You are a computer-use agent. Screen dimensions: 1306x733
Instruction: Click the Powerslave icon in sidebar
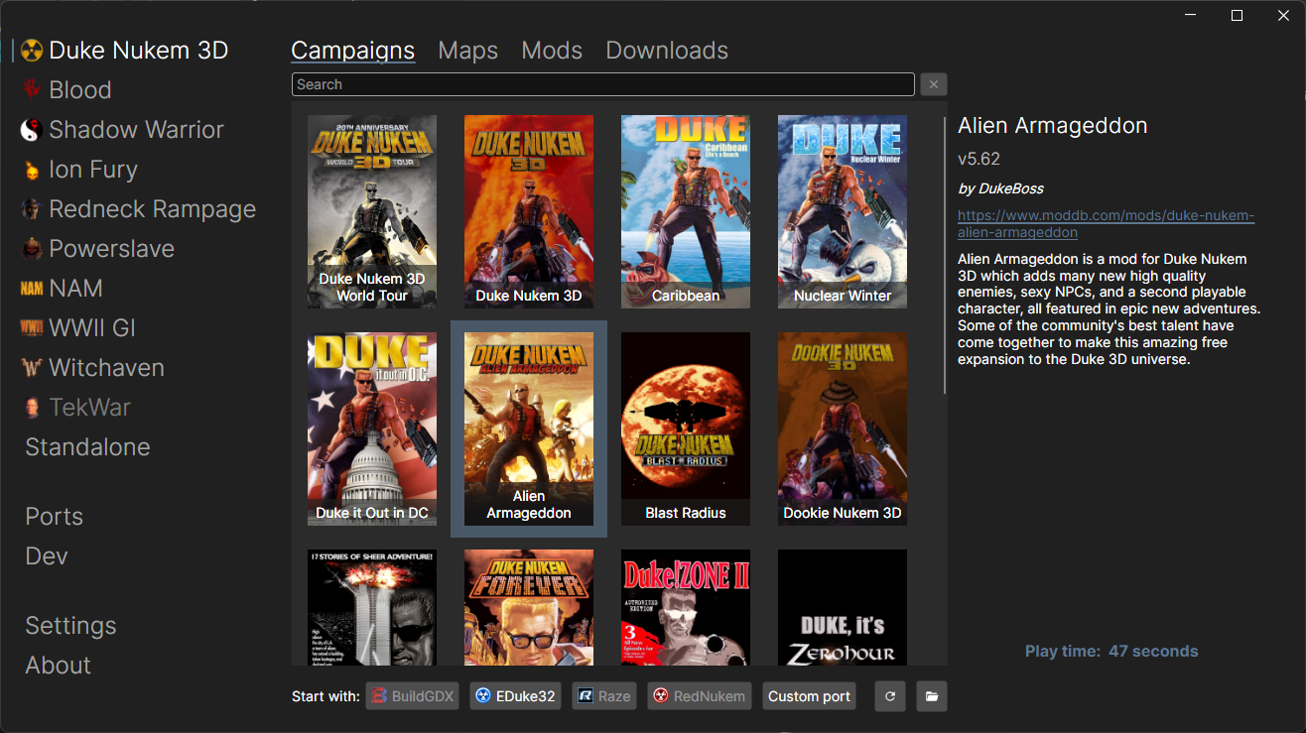tap(32, 249)
